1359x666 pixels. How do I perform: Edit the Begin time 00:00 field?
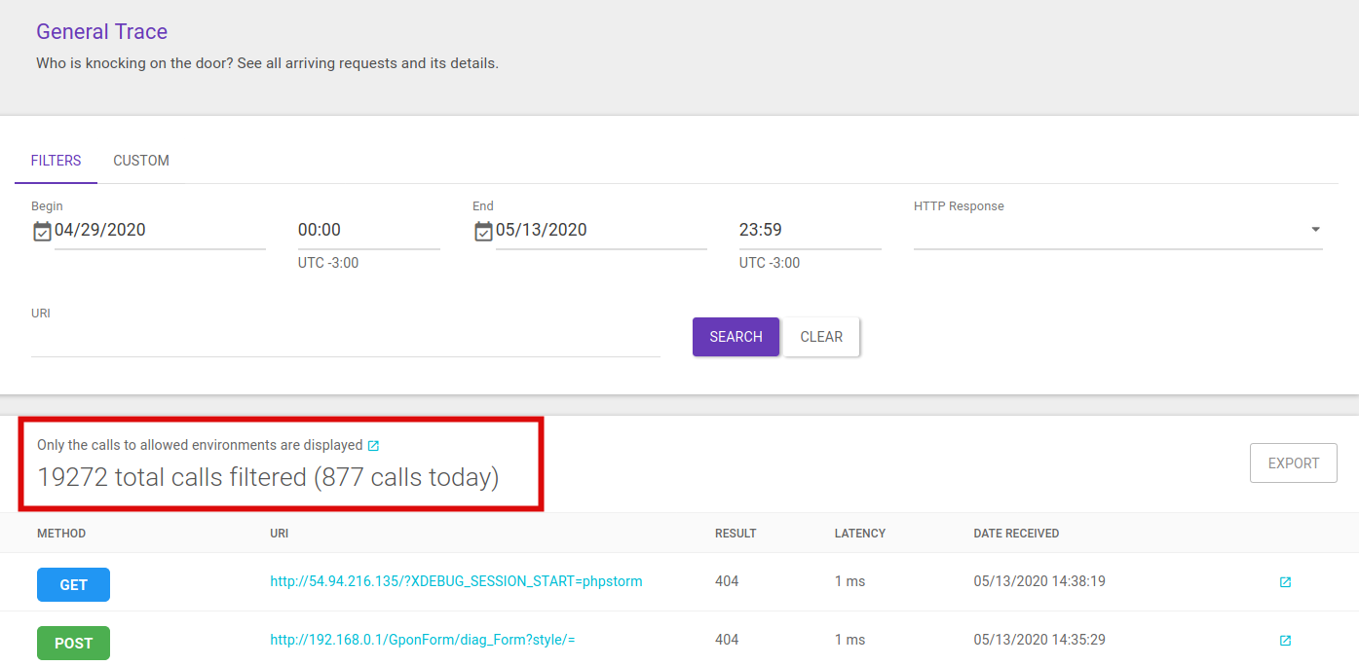(368, 231)
